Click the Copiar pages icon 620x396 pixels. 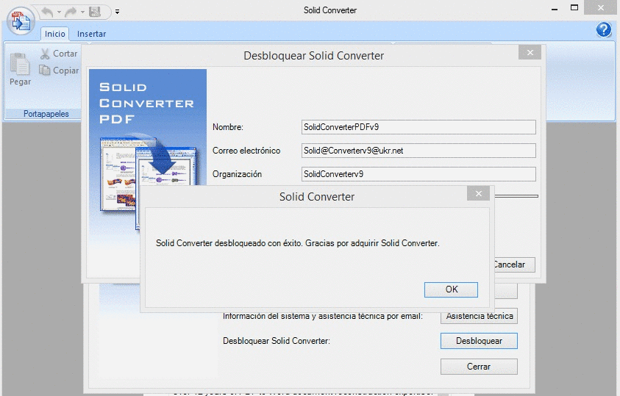tap(44, 71)
